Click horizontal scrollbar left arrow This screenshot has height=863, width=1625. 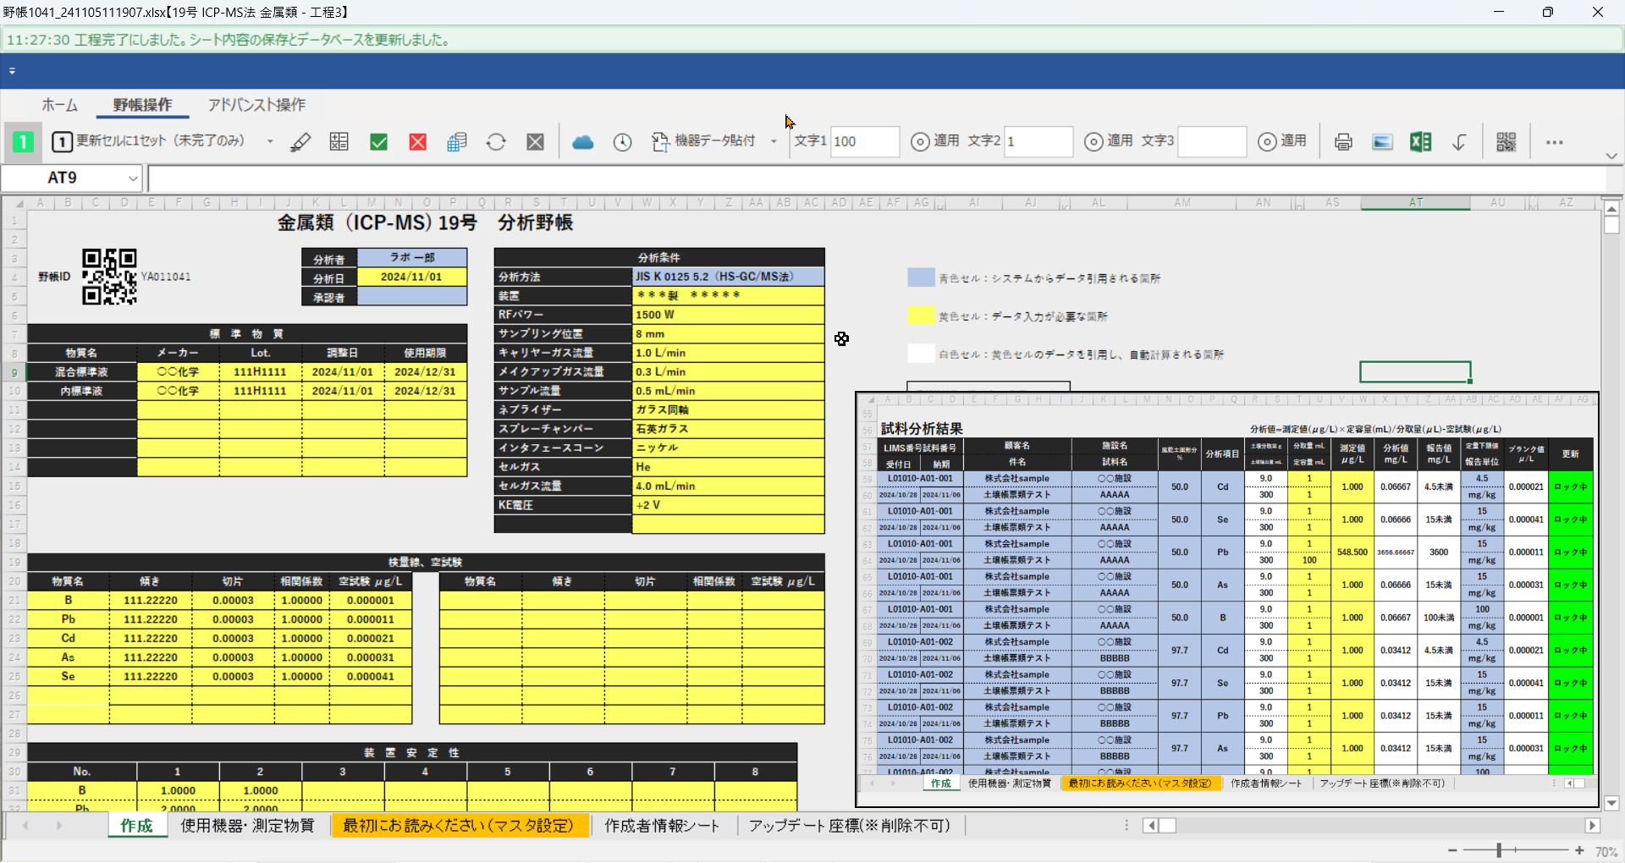(x=1150, y=826)
